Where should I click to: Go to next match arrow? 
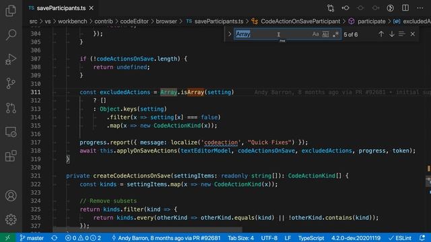click(x=392, y=34)
